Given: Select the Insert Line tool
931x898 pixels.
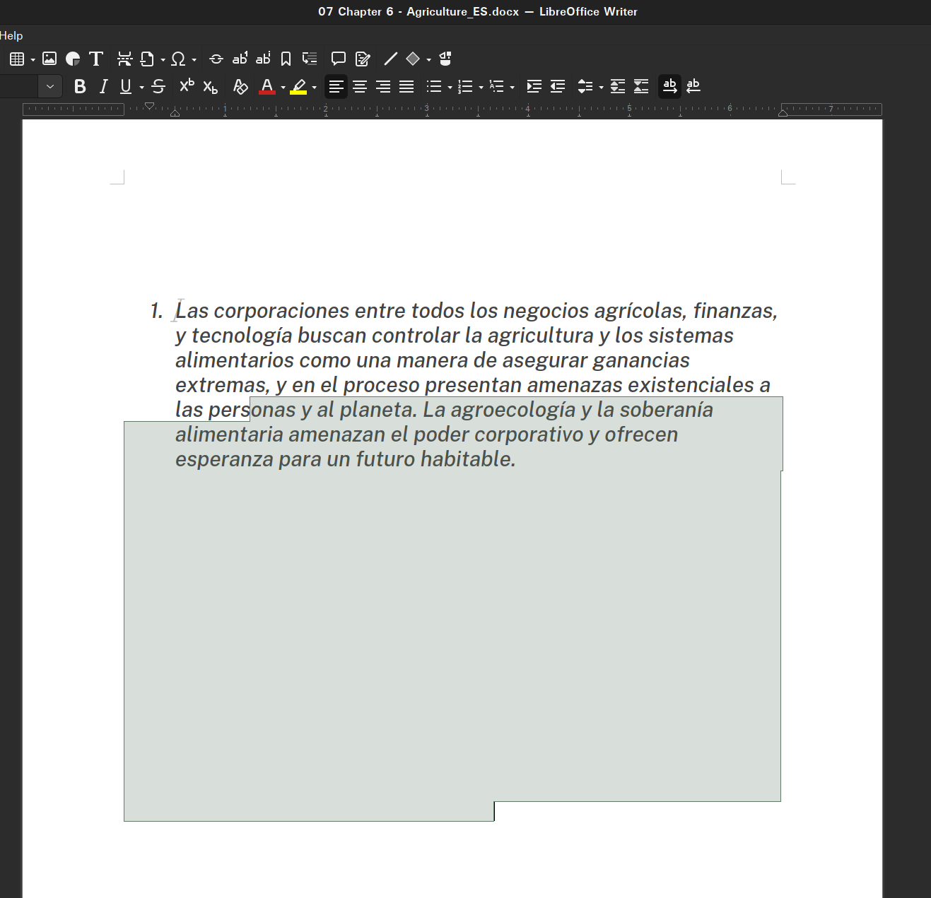Looking at the screenshot, I should pos(390,59).
